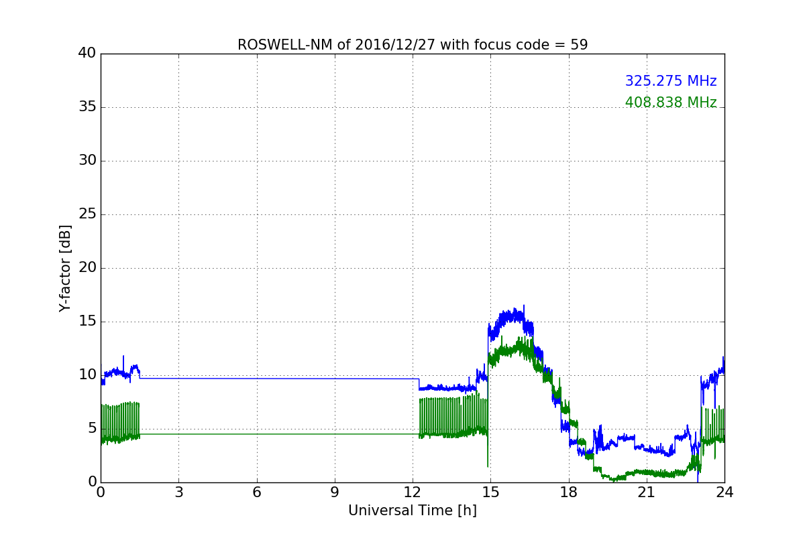The height and width of the screenshot is (536, 805).
Task: Select the green '408.838 MHz' legend label
Action: (x=671, y=103)
